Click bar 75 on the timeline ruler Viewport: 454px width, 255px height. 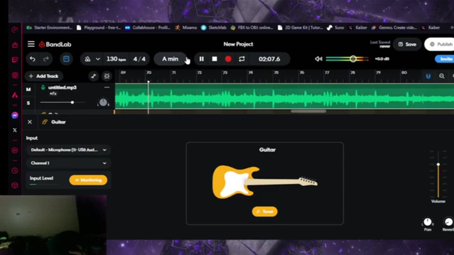[276, 73]
